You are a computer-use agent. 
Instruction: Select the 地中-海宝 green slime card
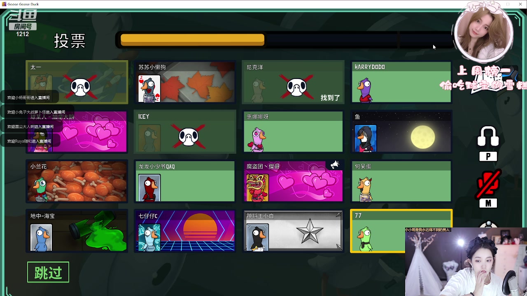tap(77, 231)
